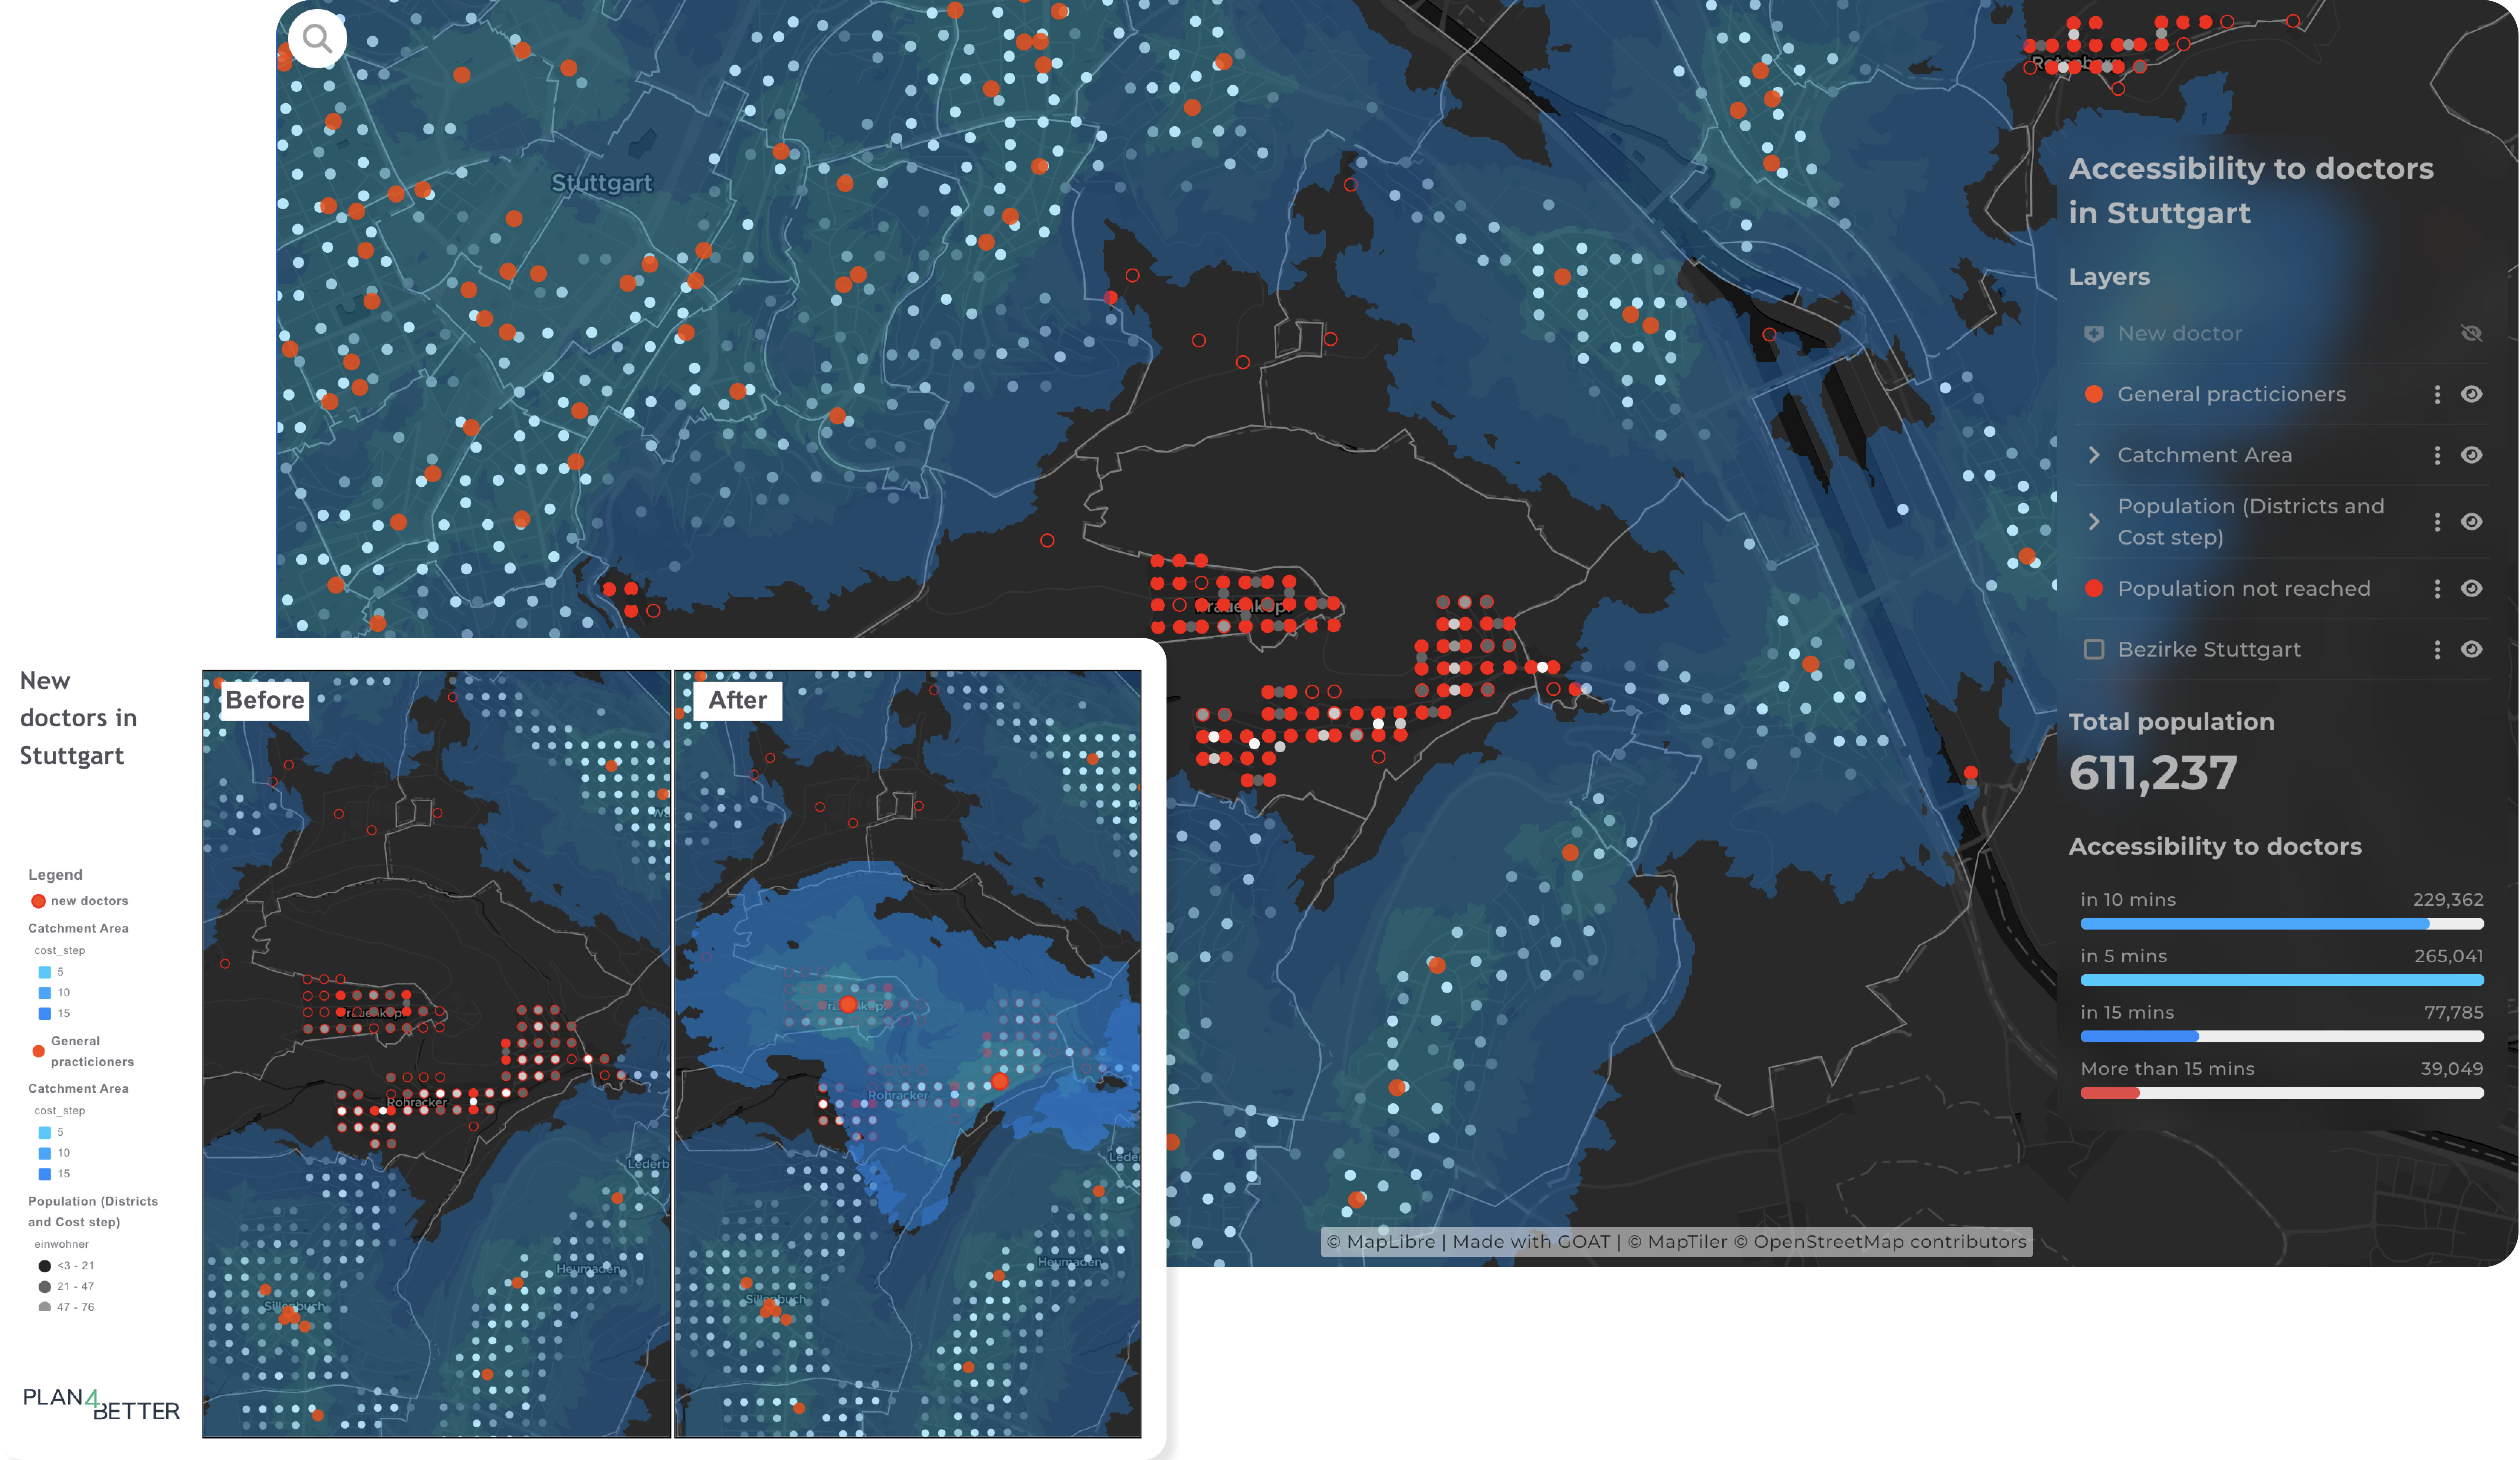Image resolution: width=2520 pixels, height=1460 pixels.
Task: Open options menu for Population not reached
Action: pos(2437,589)
